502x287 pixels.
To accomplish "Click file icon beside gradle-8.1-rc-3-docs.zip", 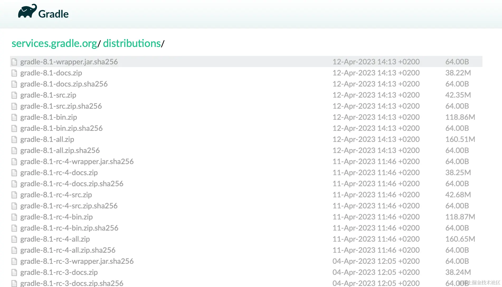I will pyautogui.click(x=14, y=272).
